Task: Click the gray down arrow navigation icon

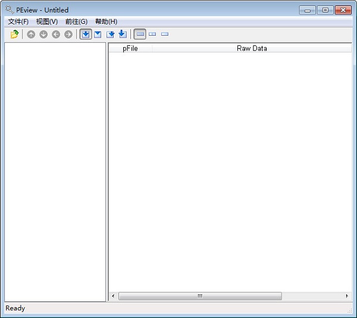Action: tap(43, 35)
